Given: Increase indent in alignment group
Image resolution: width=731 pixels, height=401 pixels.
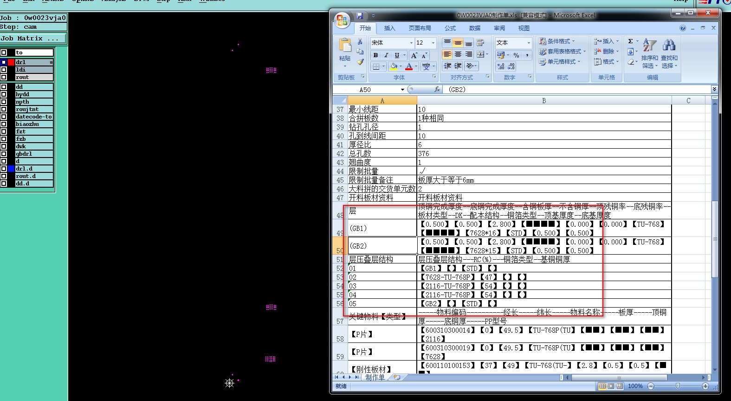Looking at the screenshot, I should pos(458,66).
